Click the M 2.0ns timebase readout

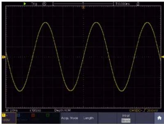click(x=12, y=110)
